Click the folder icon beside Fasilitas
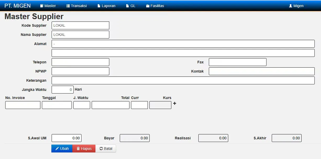Image resolution: width=321 pixels, height=159 pixels. click(148, 6)
